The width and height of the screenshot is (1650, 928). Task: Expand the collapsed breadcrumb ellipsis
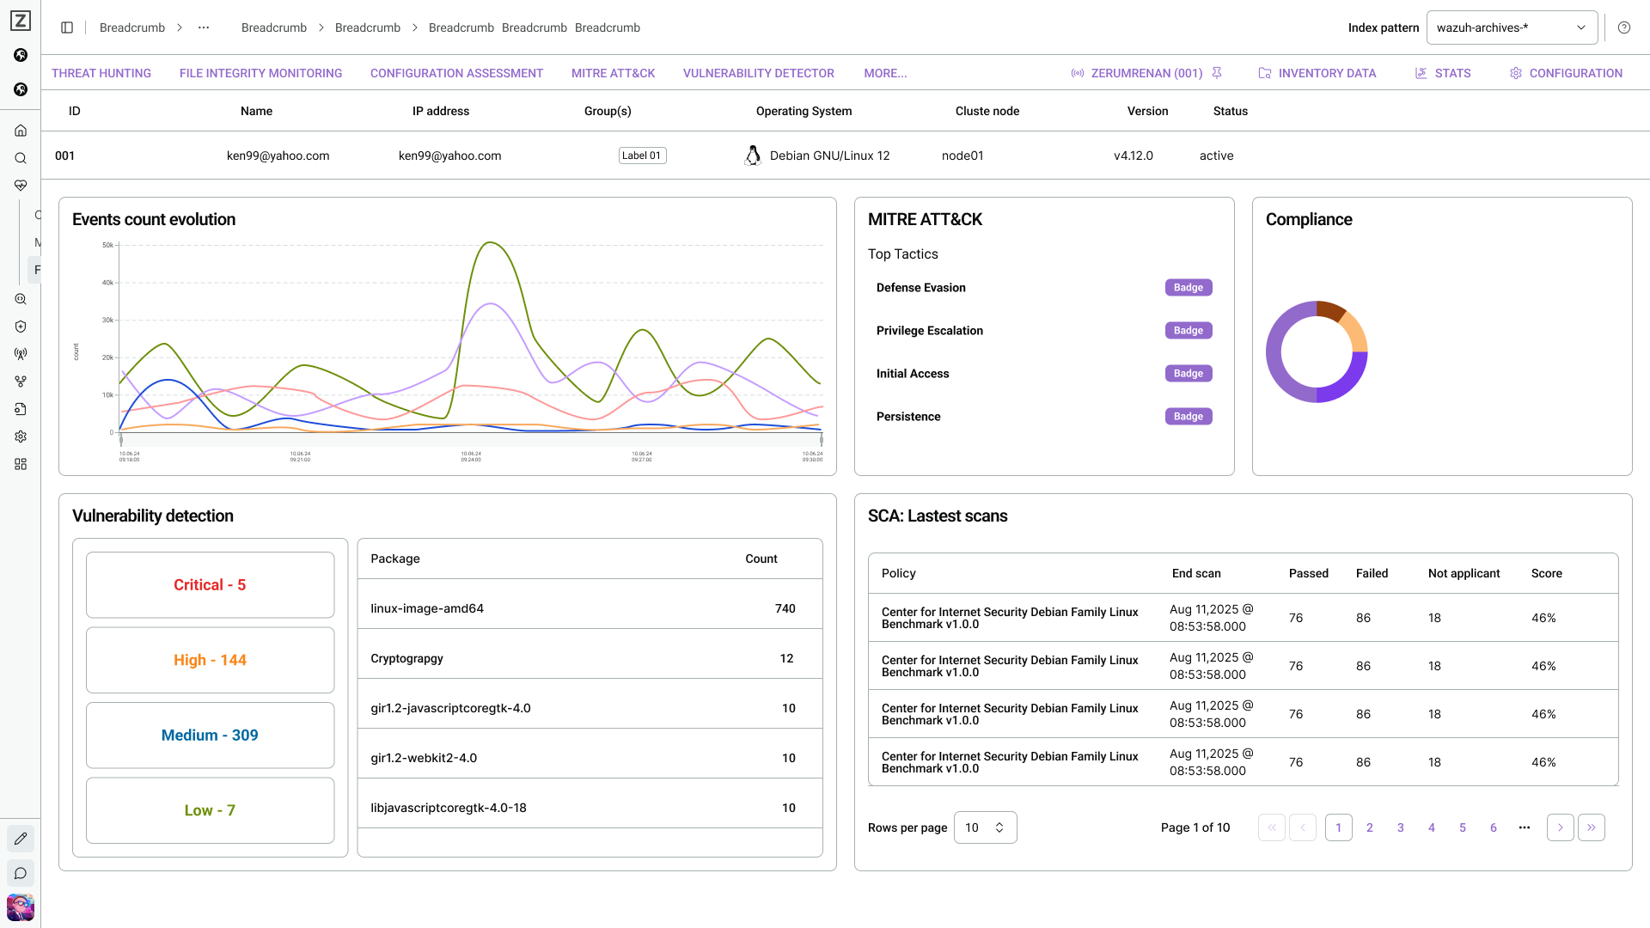204,27
